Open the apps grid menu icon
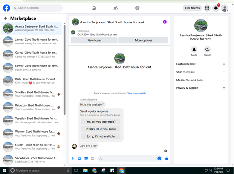Viewport: 234px width, 174px height. point(207,8)
